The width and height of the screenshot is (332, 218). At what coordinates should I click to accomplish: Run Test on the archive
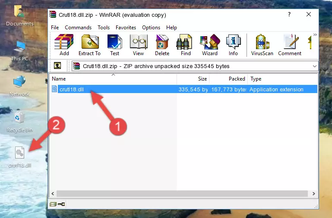pos(114,45)
